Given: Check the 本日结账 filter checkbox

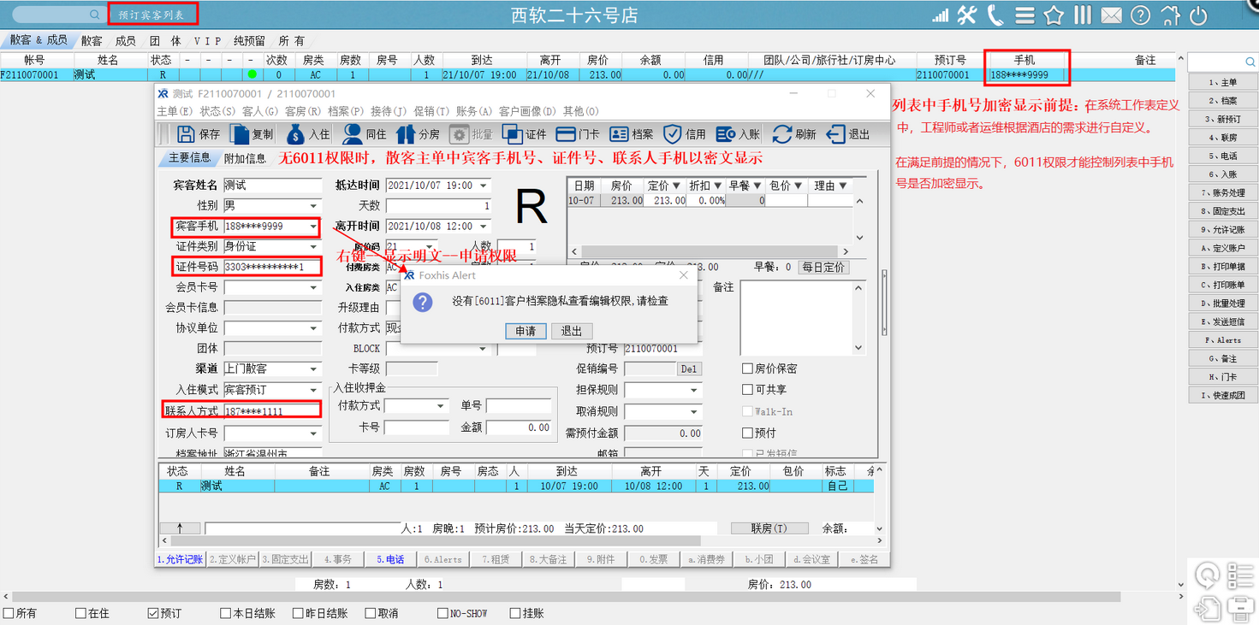Looking at the screenshot, I should pyautogui.click(x=226, y=613).
